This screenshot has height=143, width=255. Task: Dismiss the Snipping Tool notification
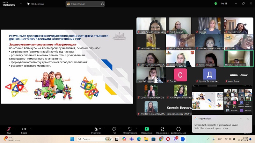coord(248,119)
